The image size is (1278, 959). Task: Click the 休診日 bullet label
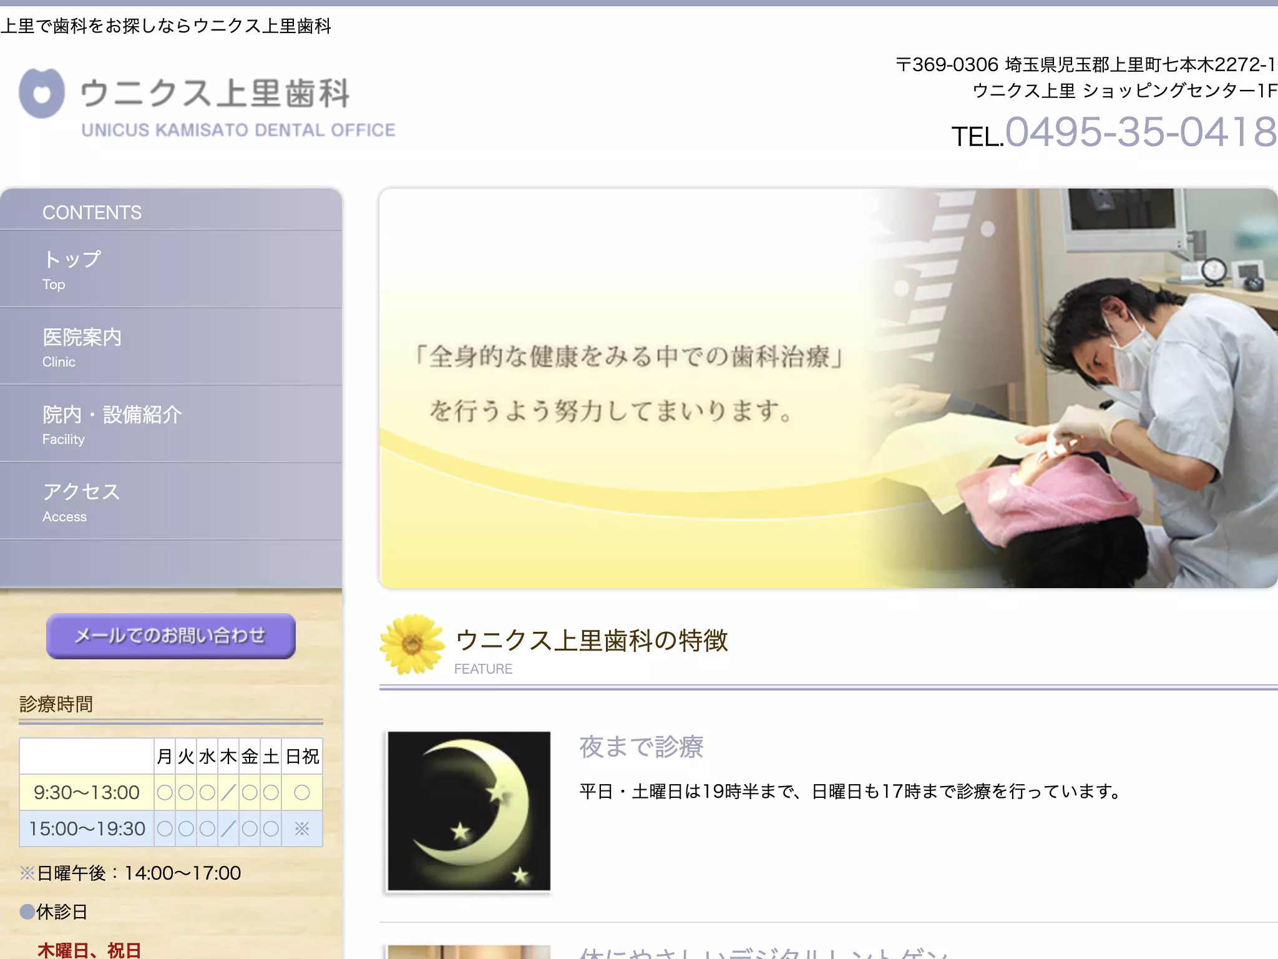coord(54,912)
